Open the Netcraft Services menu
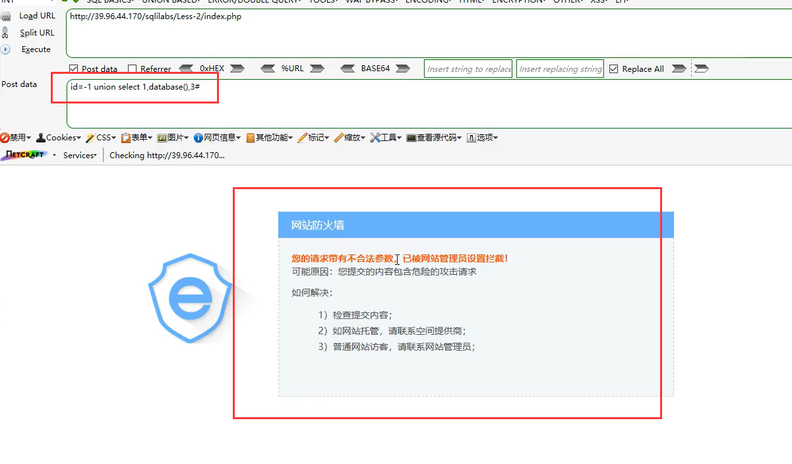Image resolution: width=792 pixels, height=464 pixels. [x=80, y=156]
